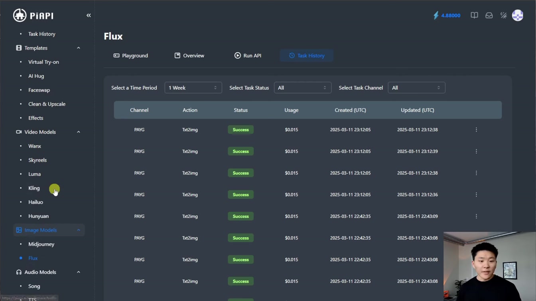Open the Select Task Channel dropdown
536x301 pixels.
click(416, 88)
